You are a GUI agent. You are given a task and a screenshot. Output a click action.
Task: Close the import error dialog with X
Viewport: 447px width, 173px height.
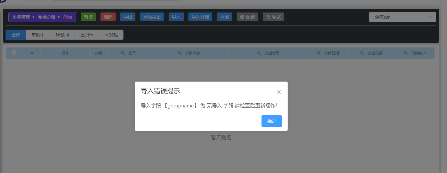pyautogui.click(x=279, y=92)
